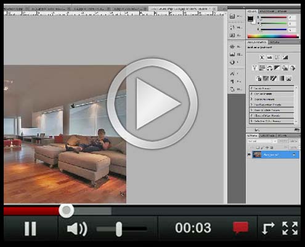Expand the Hue/Saturation Presets group
This screenshot has height=247, width=305.
[251, 104]
